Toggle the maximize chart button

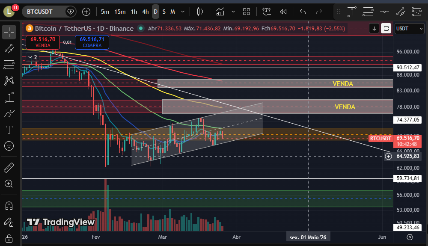click(386, 28)
